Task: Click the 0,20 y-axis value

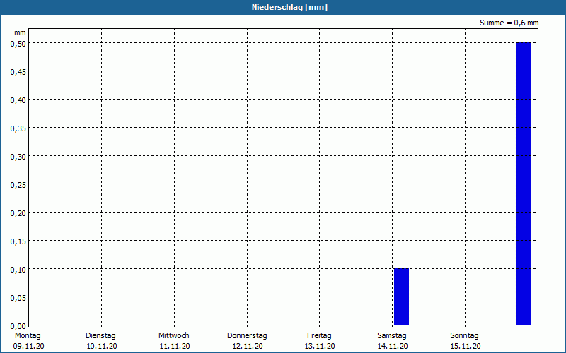Action: coord(18,214)
